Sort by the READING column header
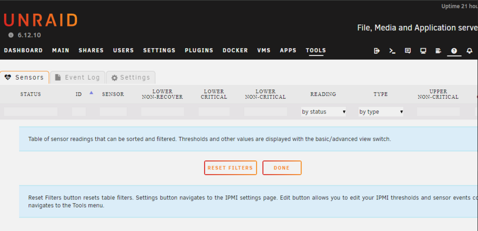This screenshot has width=478, height=231. pyautogui.click(x=323, y=94)
